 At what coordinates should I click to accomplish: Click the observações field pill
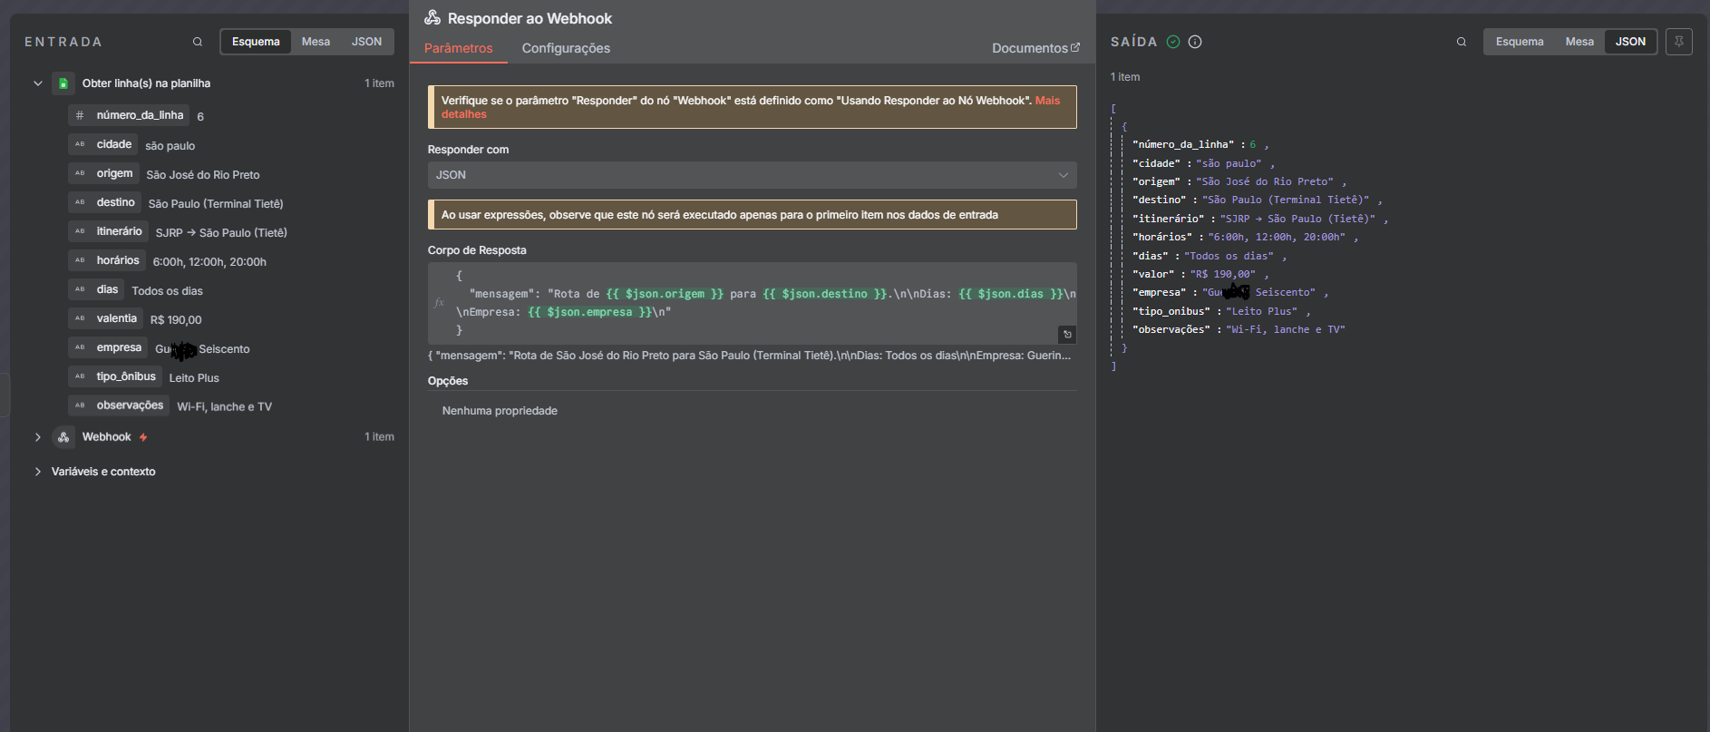(x=120, y=405)
